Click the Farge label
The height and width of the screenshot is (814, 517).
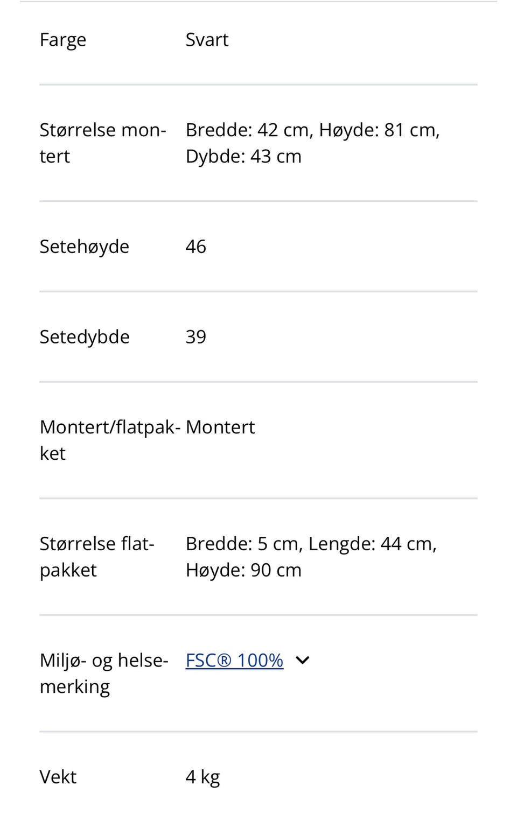pyautogui.click(x=63, y=40)
